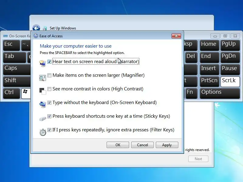Viewport: 243px width, 182px height.
Task: Click the Magnifier icon in Ease of Access
Action: (43, 78)
